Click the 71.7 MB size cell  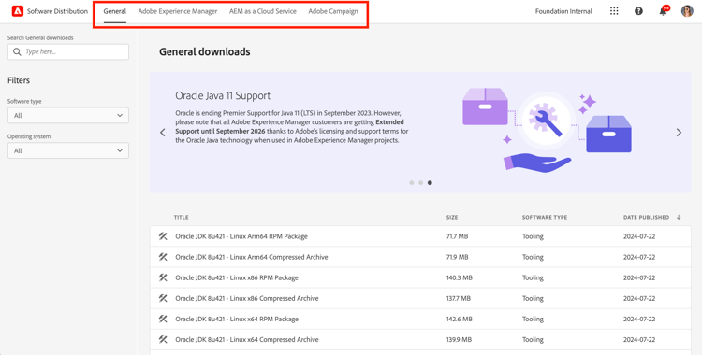pos(457,236)
